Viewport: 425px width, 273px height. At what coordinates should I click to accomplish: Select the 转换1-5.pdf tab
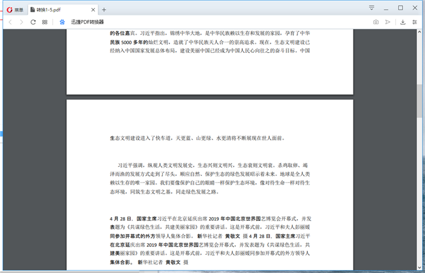pos(63,10)
